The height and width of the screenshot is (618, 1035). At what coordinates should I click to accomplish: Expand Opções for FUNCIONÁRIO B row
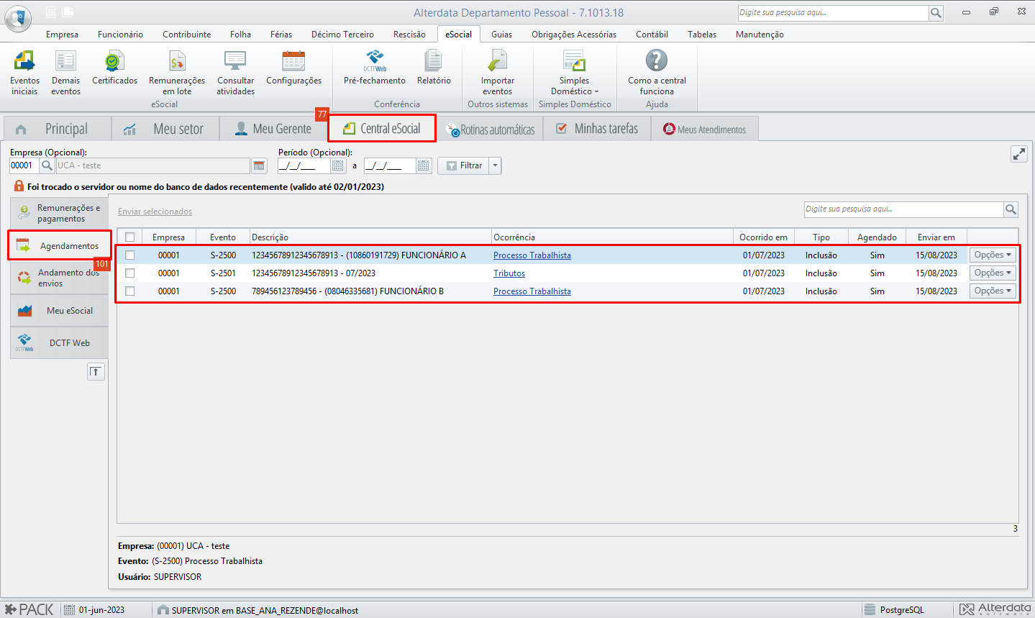993,291
